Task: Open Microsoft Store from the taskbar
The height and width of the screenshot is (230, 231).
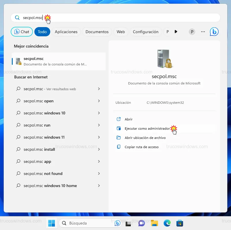Action: (180, 223)
